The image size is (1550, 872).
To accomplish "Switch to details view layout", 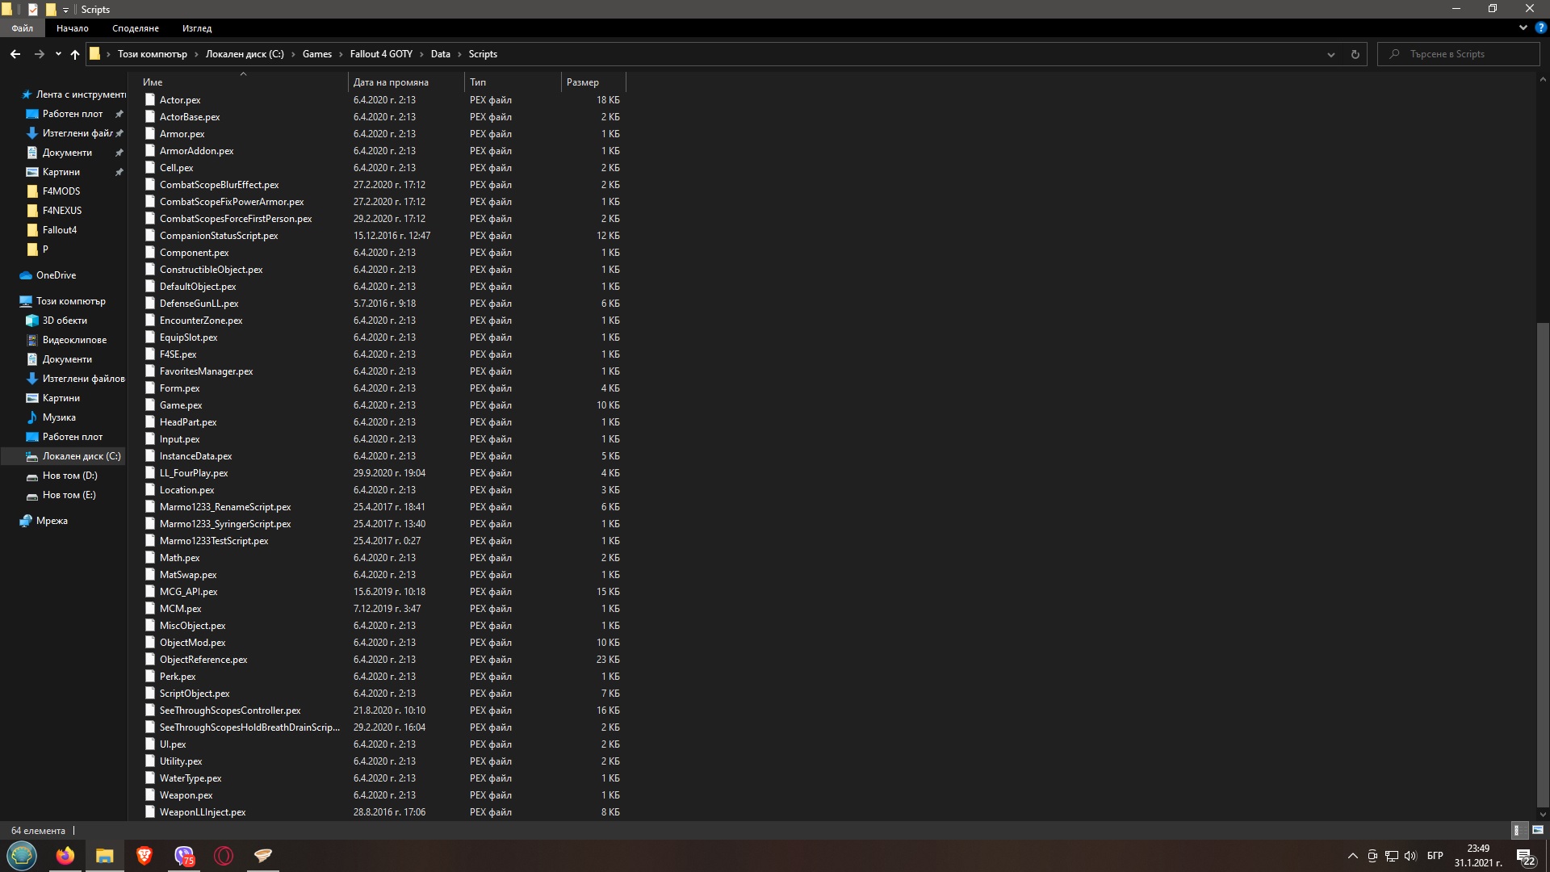I will (1518, 830).
